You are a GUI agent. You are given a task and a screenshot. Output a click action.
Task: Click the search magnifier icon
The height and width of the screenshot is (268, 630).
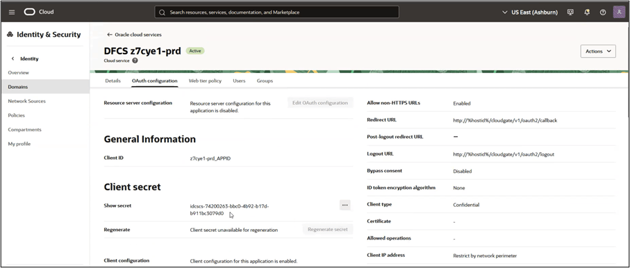[x=163, y=12]
